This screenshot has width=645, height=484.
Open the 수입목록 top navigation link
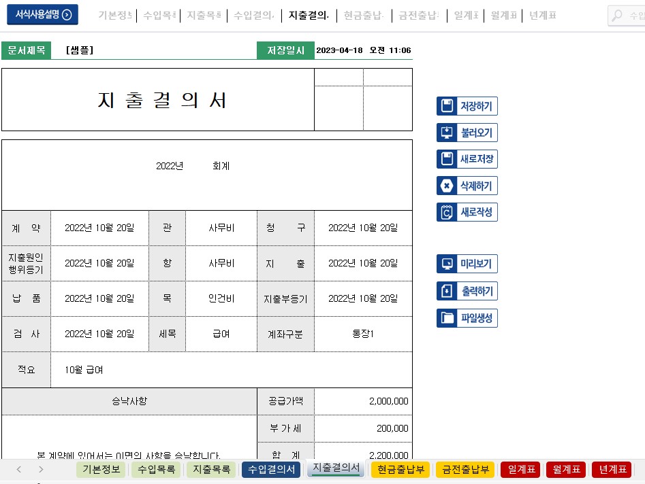159,16
